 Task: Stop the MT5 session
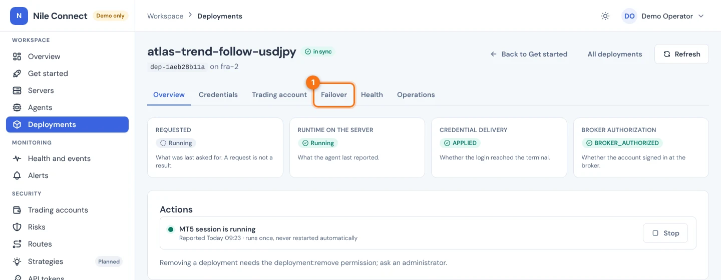coord(665,233)
